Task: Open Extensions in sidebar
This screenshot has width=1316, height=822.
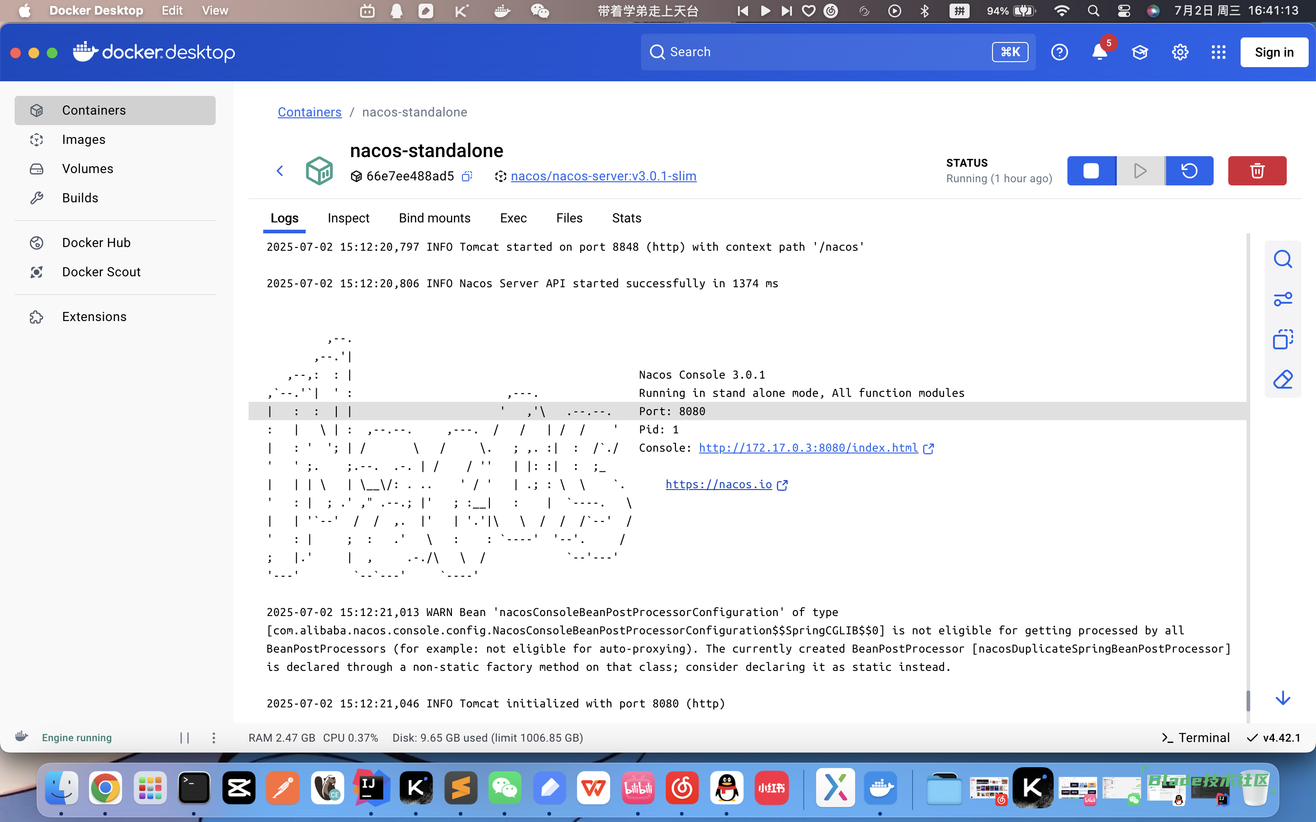Action: pyautogui.click(x=115, y=316)
